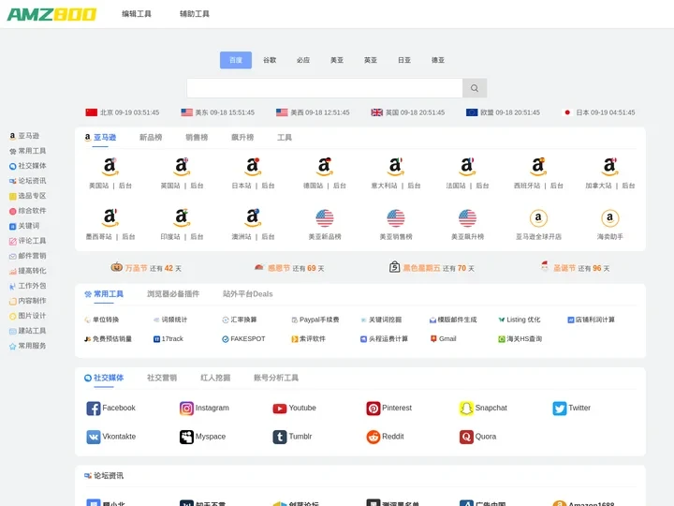Viewport: 674px width, 506px height.
Task: Switch to the 销售榜 tab
Action: [197, 137]
